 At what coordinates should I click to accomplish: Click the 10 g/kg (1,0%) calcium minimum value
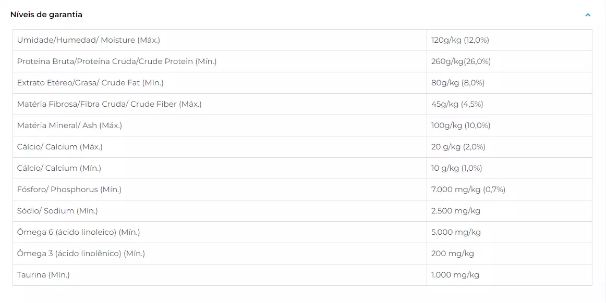coord(456,168)
